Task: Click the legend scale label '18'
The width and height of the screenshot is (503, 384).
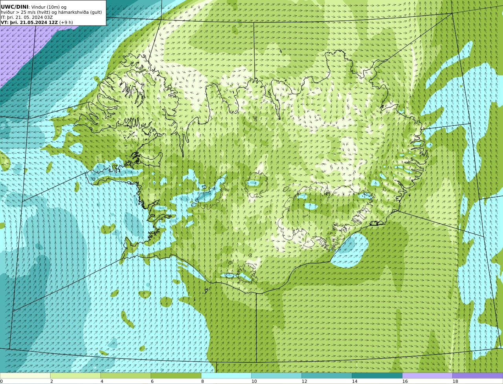Action: [x=455, y=381]
